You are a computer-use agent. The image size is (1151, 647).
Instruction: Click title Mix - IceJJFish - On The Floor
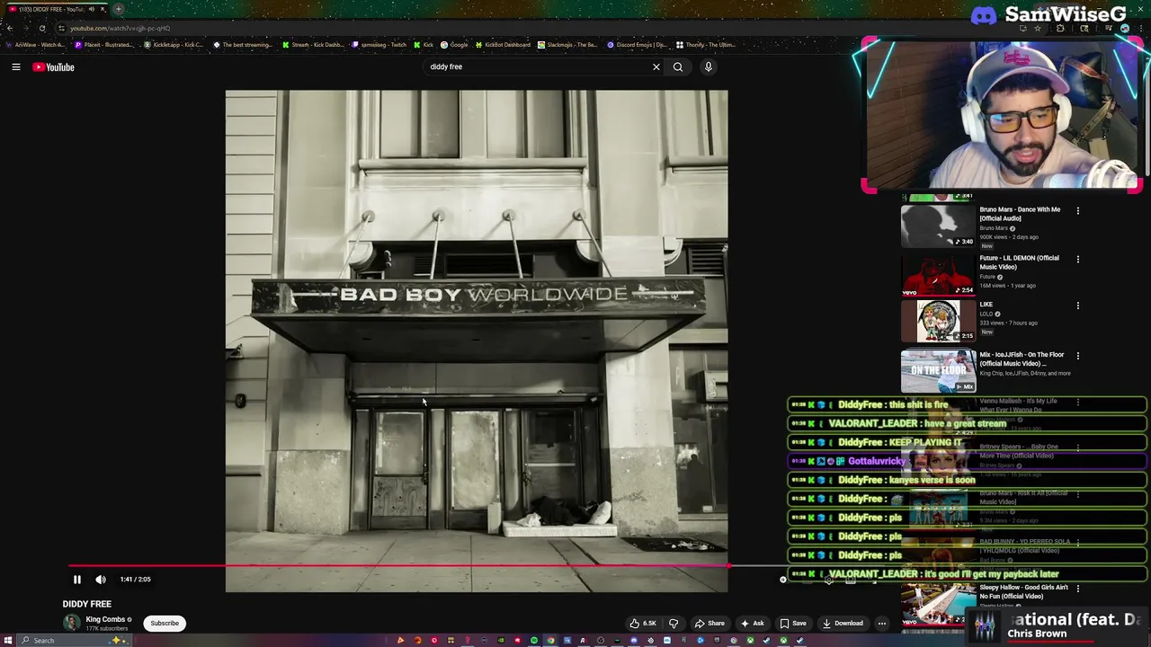[1022, 359]
